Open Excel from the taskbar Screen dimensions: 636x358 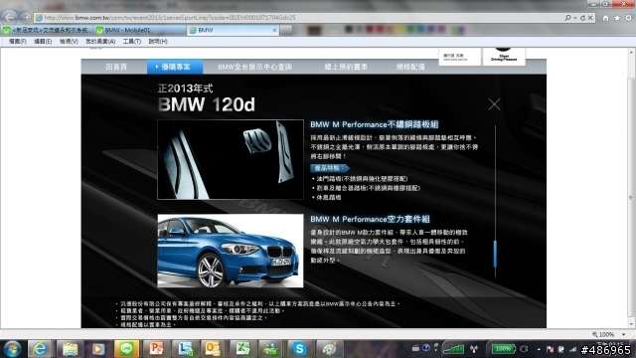click(242, 349)
